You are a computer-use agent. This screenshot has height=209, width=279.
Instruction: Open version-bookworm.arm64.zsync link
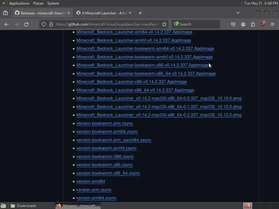pyautogui.click(x=107, y=132)
